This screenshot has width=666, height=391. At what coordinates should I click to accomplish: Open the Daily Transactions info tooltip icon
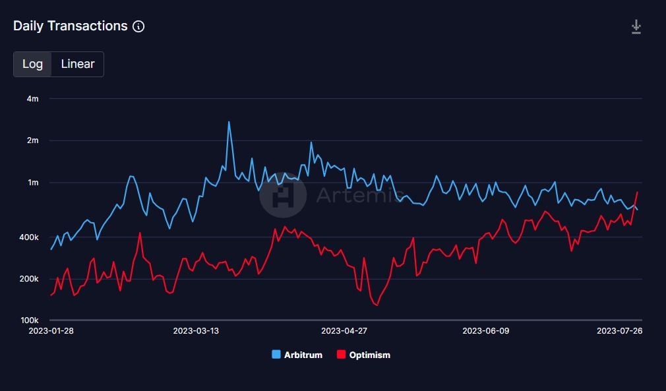138,26
